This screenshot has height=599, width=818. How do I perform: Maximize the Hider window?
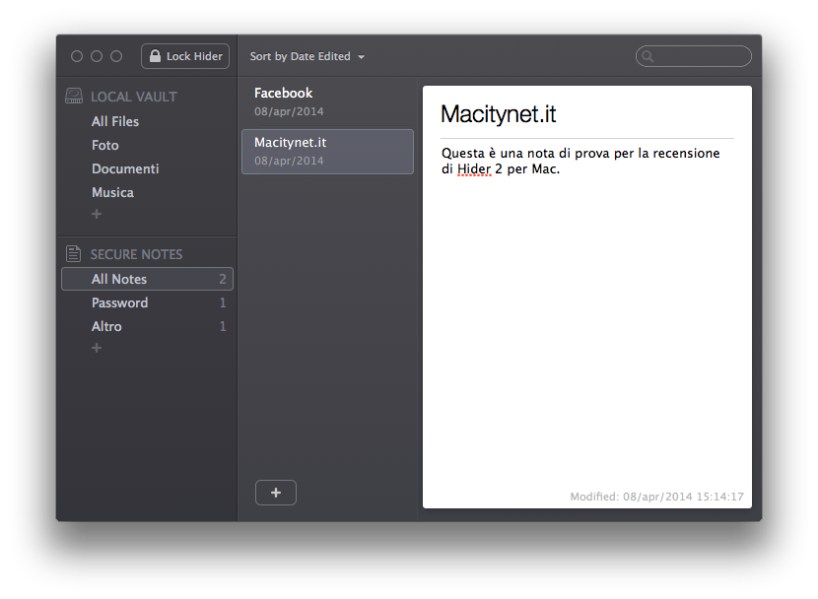tap(116, 56)
